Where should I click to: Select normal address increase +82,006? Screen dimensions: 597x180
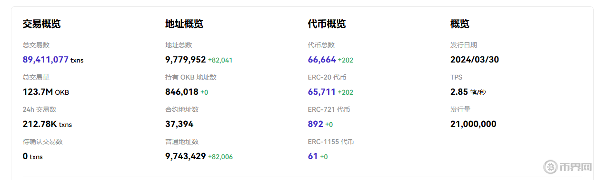(220, 157)
